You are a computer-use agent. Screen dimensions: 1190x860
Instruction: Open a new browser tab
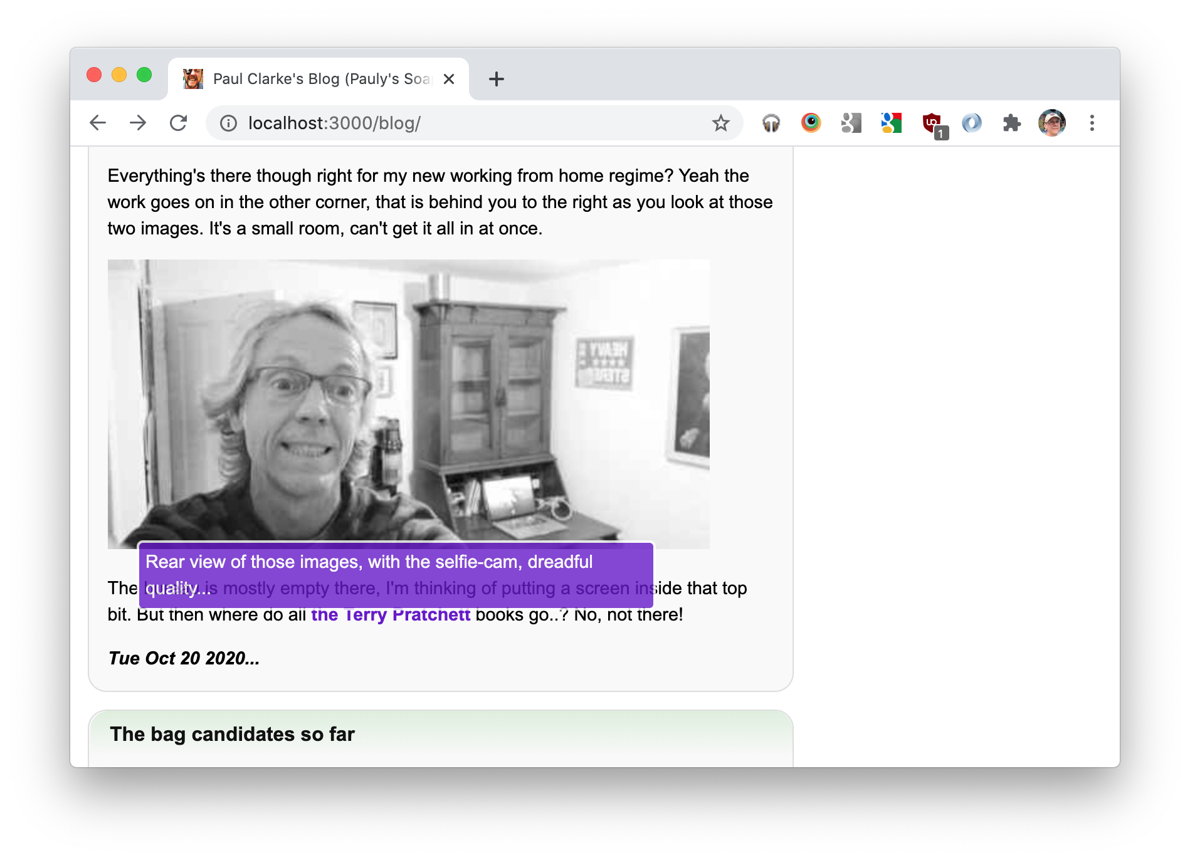[x=497, y=79]
